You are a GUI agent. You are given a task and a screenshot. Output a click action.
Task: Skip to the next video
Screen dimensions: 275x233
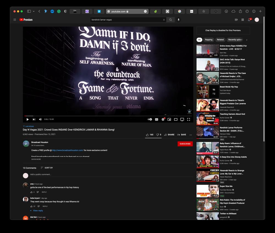[x=34, y=119]
